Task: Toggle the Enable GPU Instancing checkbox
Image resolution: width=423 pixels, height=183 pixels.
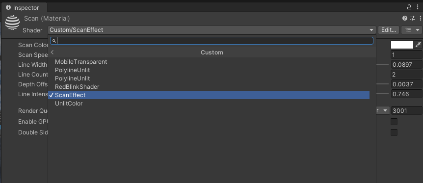Action: point(394,122)
